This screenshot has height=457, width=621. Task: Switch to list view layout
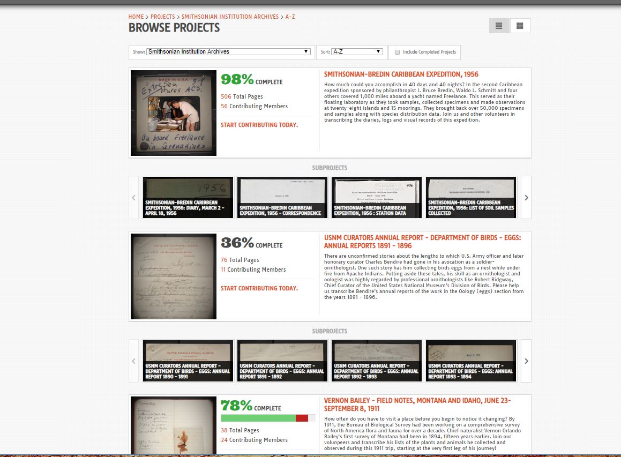499,26
